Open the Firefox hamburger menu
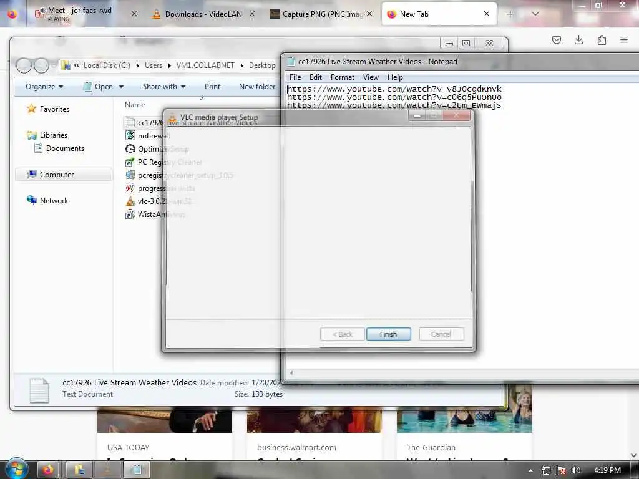Image resolution: width=639 pixels, height=479 pixels. pos(624,40)
